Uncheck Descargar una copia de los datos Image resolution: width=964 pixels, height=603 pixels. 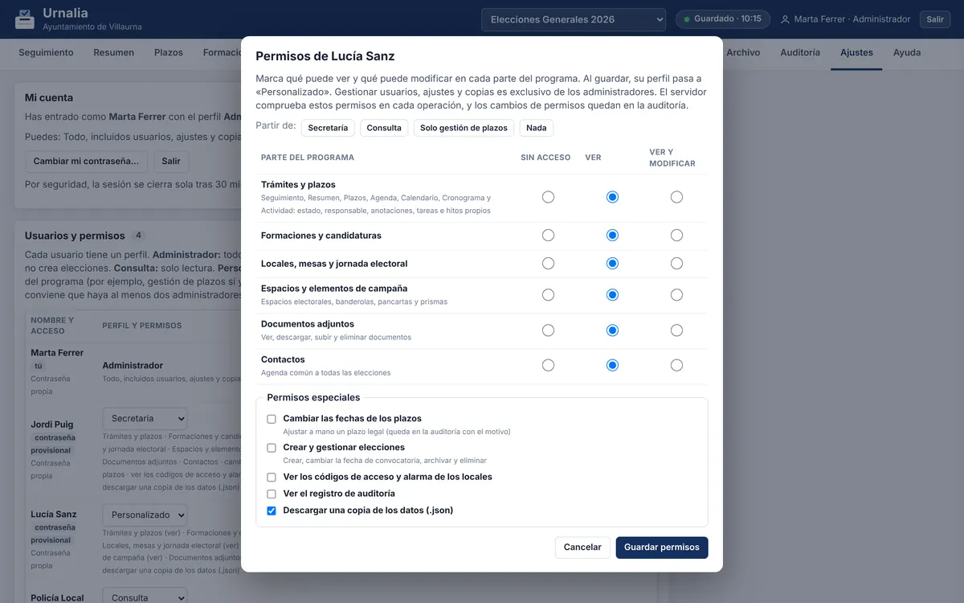pos(272,511)
